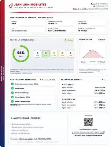Click the winter highway range '246 – 272 km'
The image size is (111, 147).
pos(100,105)
